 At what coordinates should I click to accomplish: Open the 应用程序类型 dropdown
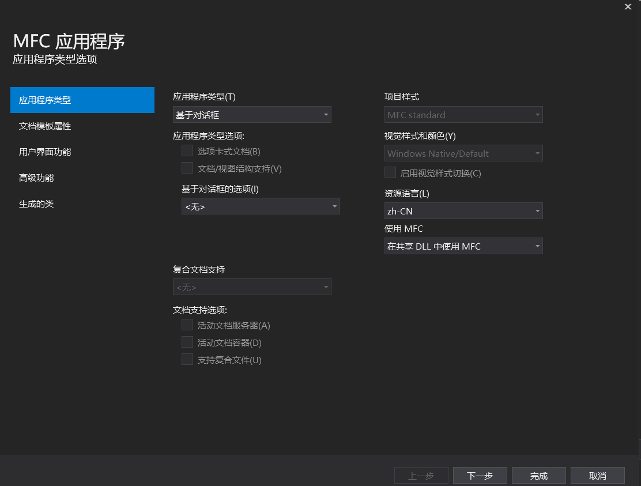[252, 114]
